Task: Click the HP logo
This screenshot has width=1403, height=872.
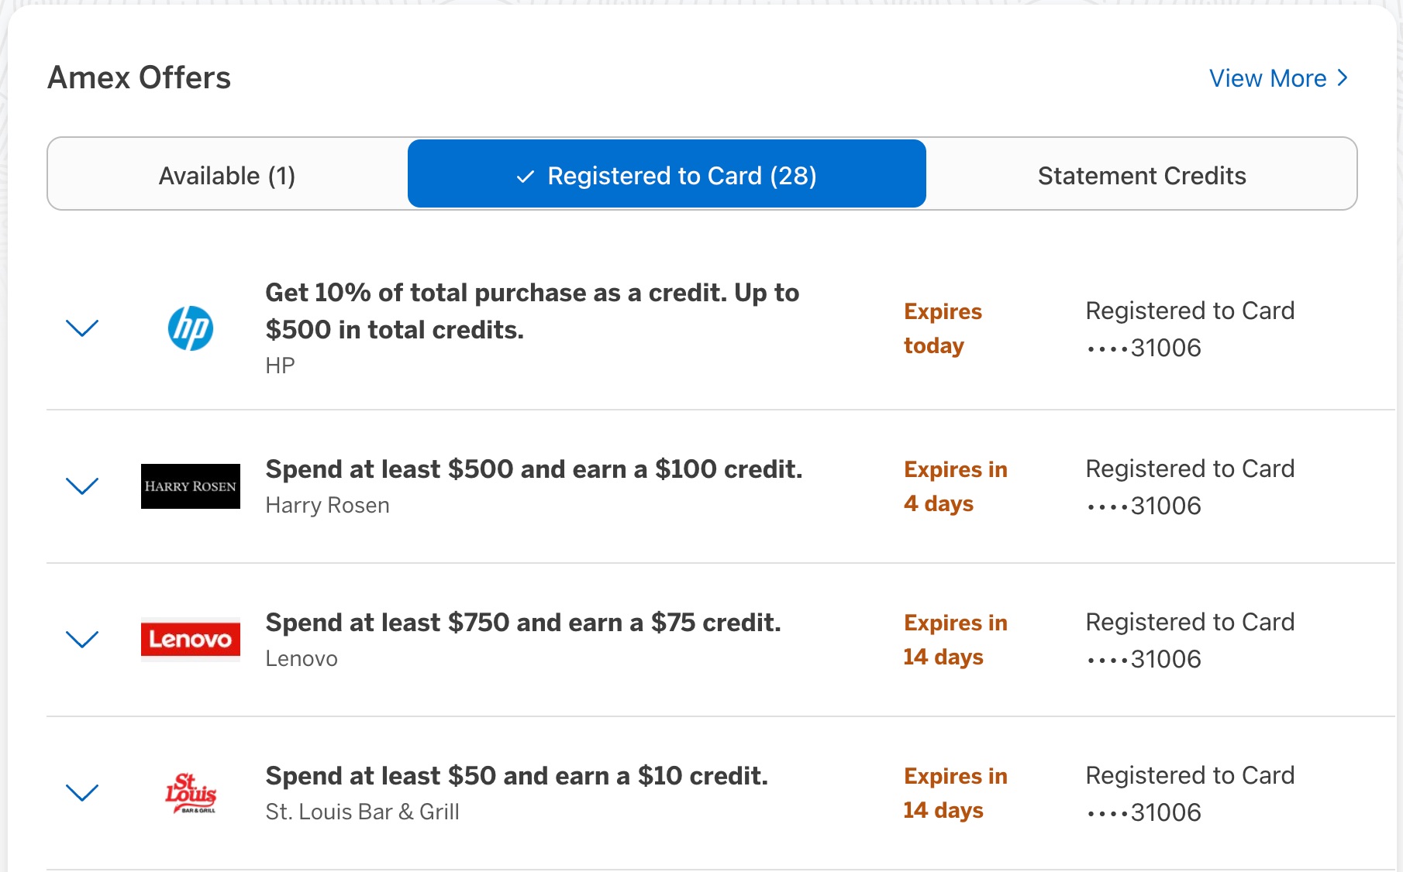Action: (x=190, y=328)
